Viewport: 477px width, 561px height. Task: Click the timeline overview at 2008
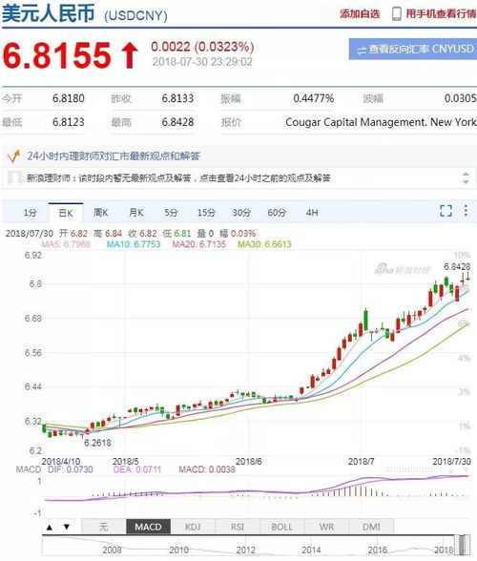coord(112,550)
